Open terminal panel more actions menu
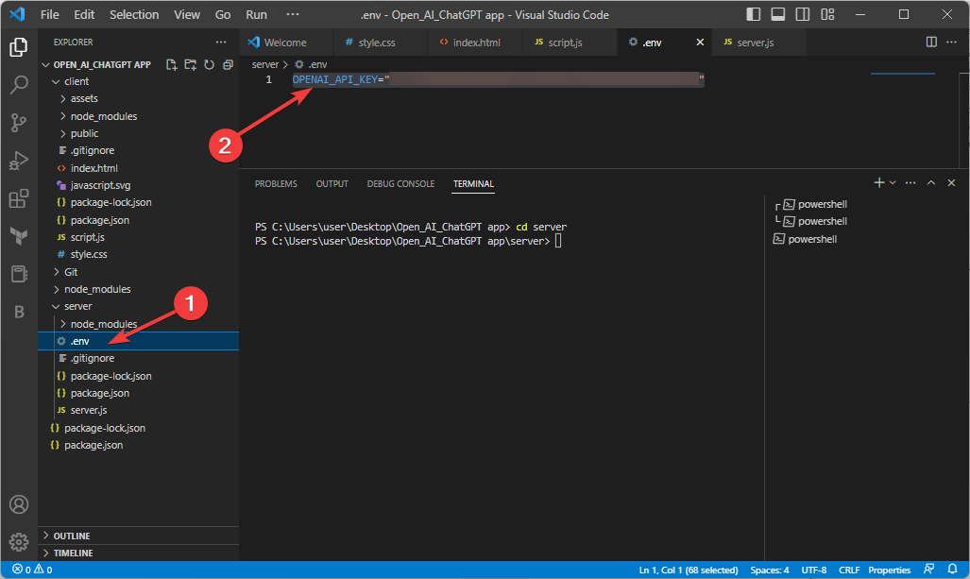This screenshot has width=970, height=579. [910, 182]
